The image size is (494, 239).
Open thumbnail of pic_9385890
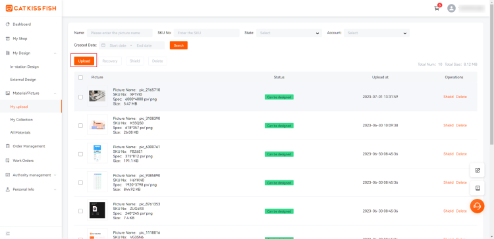[x=97, y=182]
